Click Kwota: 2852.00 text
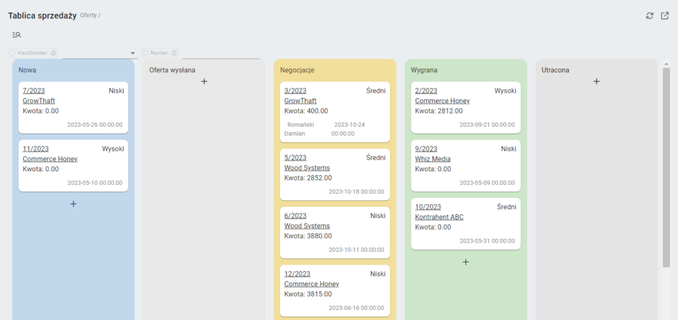This screenshot has height=320, width=678. (x=308, y=178)
